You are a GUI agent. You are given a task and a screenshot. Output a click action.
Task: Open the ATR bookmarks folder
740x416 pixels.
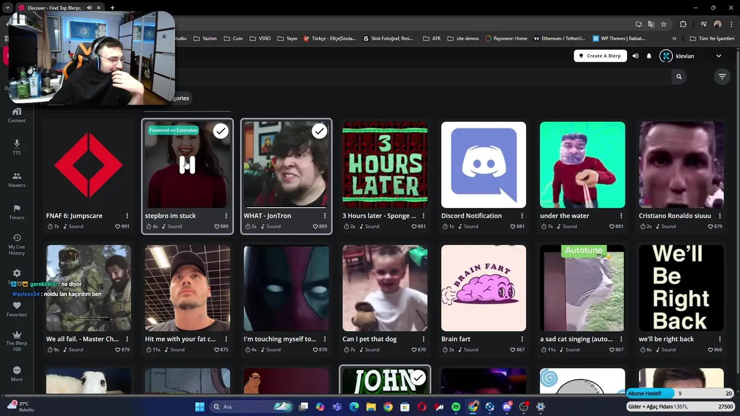pos(432,39)
